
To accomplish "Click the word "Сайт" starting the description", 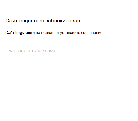I will click(10, 33).
